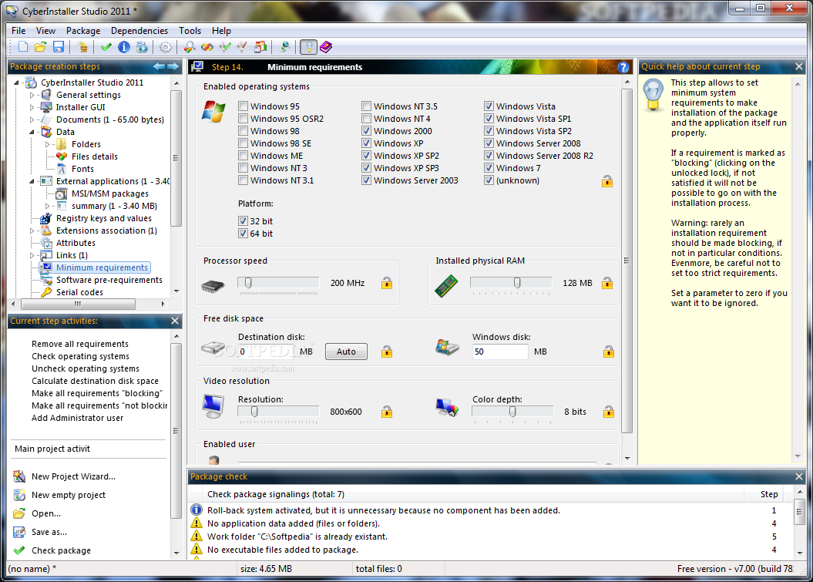Click the Installed physical RAM slider handle
Image resolution: width=813 pixels, height=582 pixels.
click(517, 282)
